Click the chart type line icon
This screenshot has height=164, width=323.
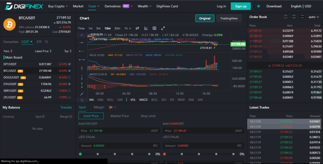click(x=146, y=28)
